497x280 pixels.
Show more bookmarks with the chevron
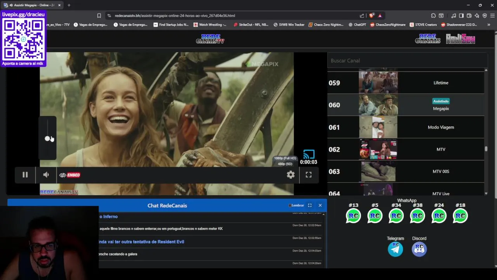[488, 24]
